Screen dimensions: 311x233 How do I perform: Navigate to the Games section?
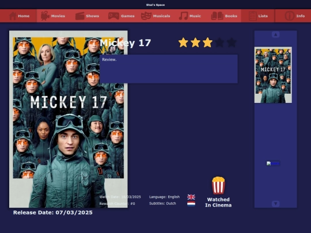(x=122, y=16)
